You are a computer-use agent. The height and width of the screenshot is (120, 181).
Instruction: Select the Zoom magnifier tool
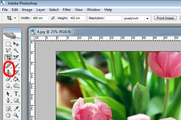click(x=16, y=115)
